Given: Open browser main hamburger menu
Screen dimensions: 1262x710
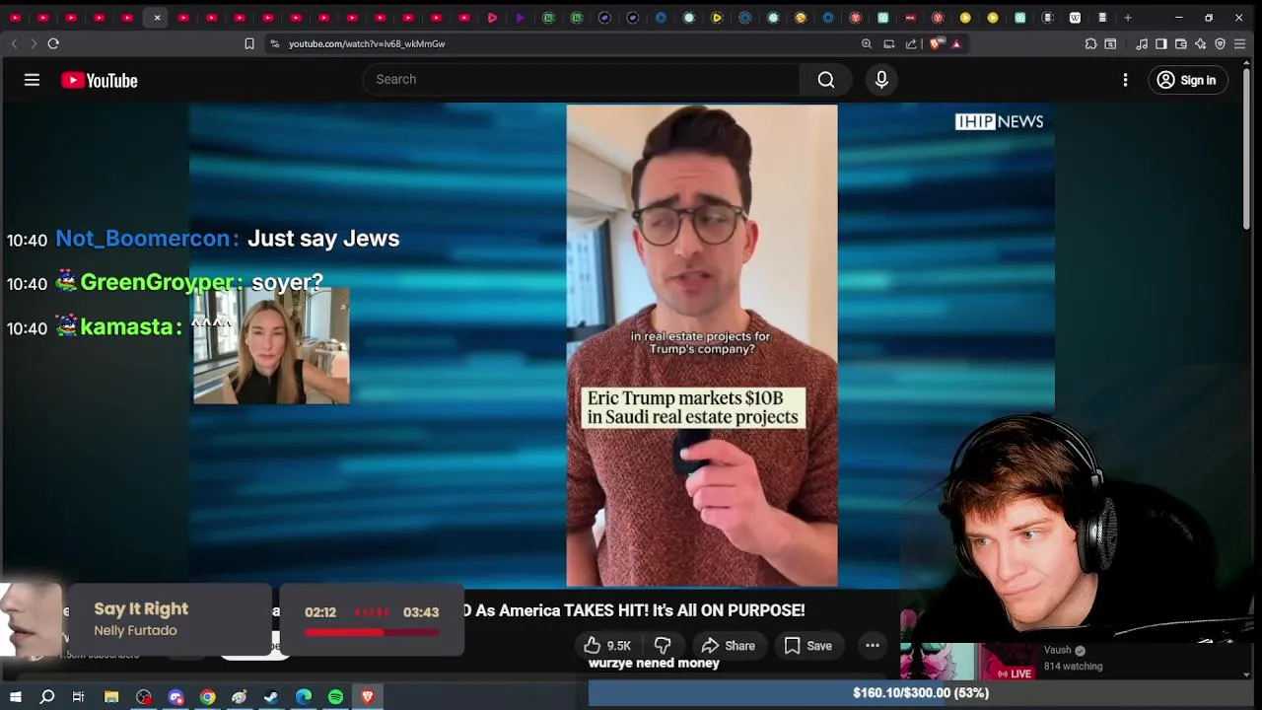Looking at the screenshot, I should click(1240, 43).
